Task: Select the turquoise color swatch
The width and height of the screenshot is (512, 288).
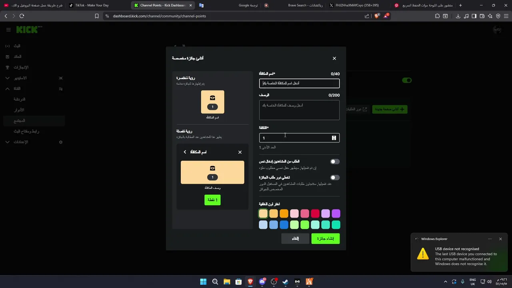Action: 326,225
